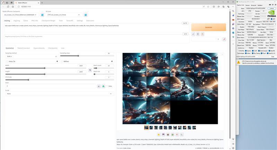Click the edit styles brush icon

[x=224, y=39]
